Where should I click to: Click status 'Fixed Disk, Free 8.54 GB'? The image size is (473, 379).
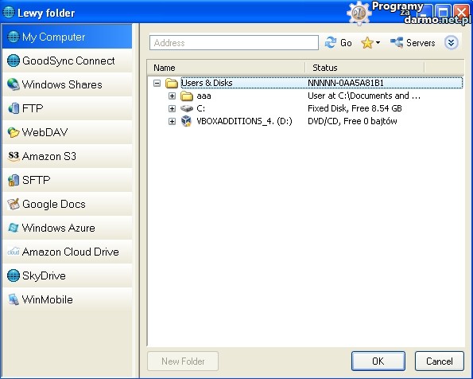[x=355, y=108]
